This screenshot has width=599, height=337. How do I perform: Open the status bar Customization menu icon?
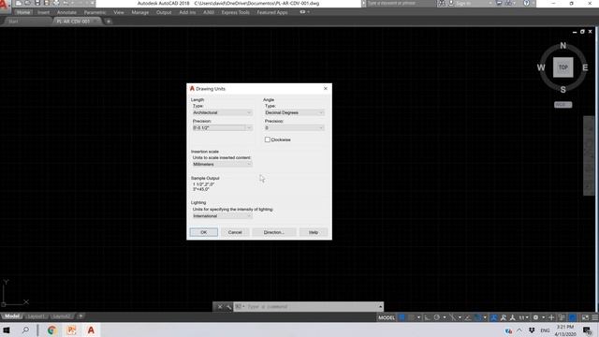595,317
